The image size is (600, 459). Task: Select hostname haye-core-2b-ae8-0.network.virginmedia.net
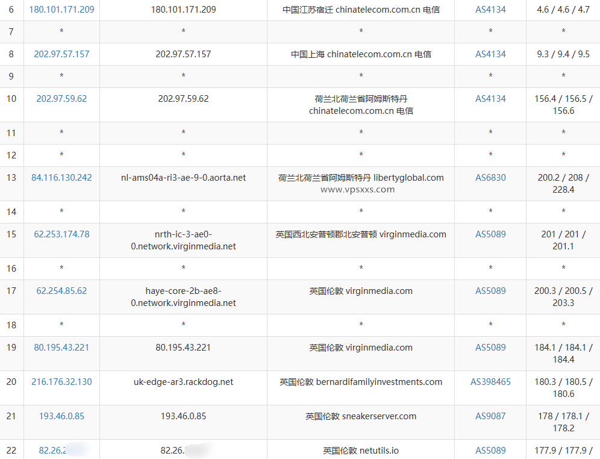(183, 297)
